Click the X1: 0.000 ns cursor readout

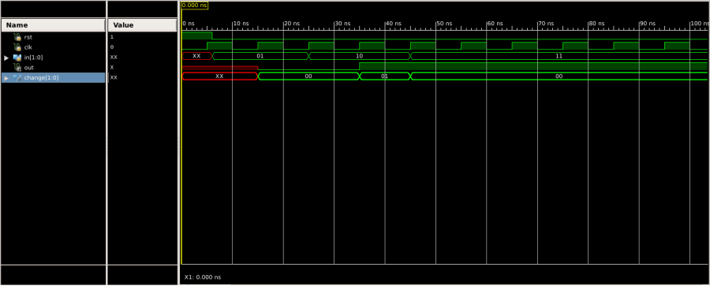pos(203,277)
